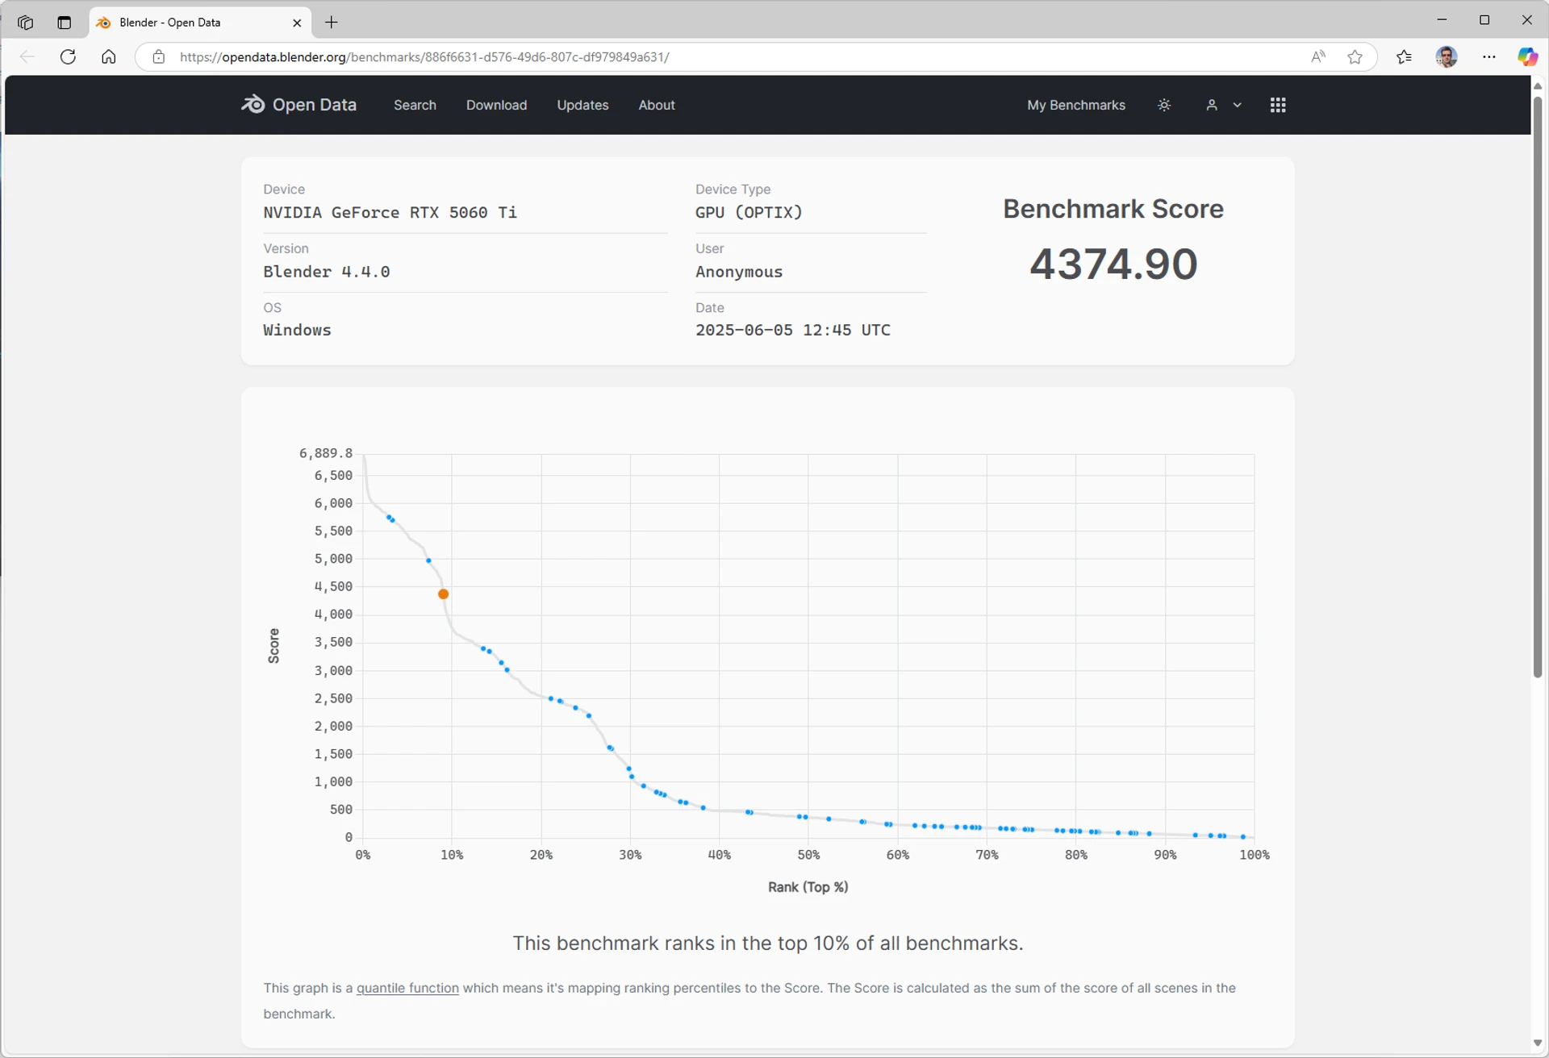
Task: Click the orange highlighted benchmark point
Action: (x=443, y=594)
